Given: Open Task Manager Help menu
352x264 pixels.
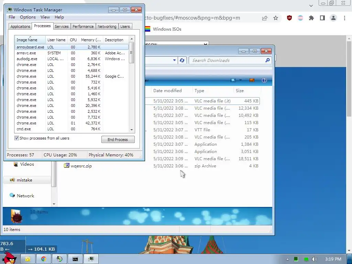Looking at the screenshot, I should tap(59, 17).
